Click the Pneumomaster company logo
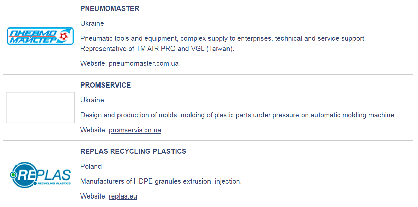 click(40, 36)
